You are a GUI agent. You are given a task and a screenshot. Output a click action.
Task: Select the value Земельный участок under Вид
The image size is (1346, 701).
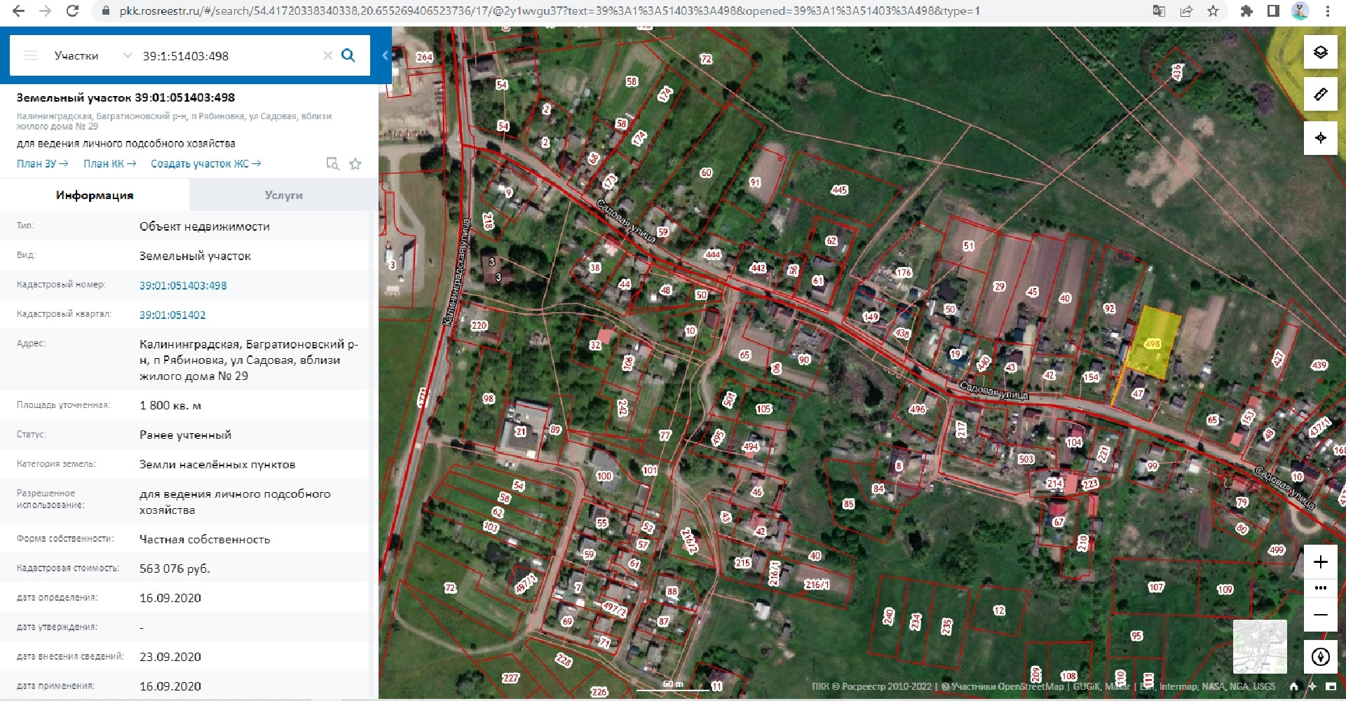195,256
